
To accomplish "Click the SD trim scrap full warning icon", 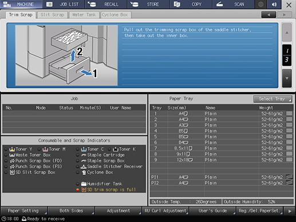I will pos(84,189).
